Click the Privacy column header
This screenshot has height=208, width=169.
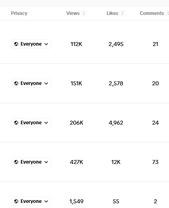(19, 13)
